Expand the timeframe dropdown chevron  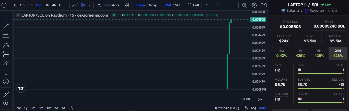[x=66, y=5]
